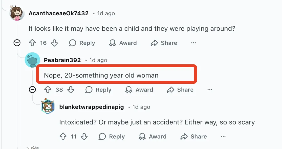Visit AcanthaceaeOk7432's username link
This screenshot has width=282, height=149.
[58, 13]
